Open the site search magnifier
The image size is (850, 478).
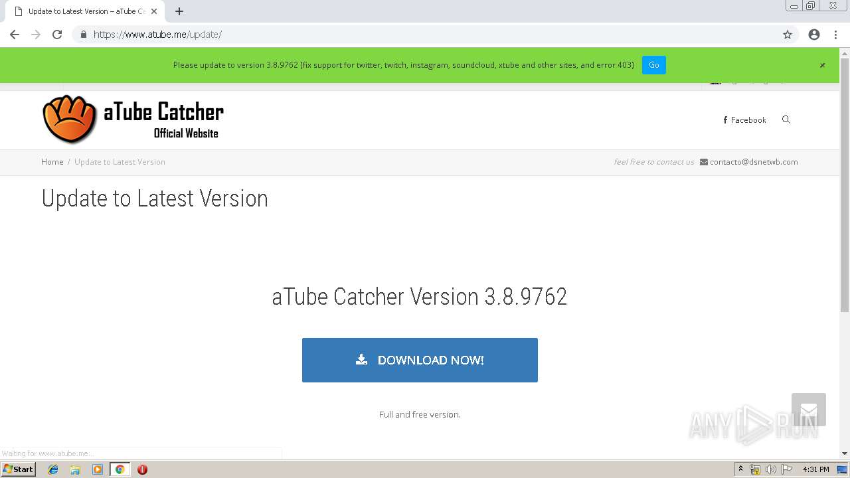tap(786, 120)
